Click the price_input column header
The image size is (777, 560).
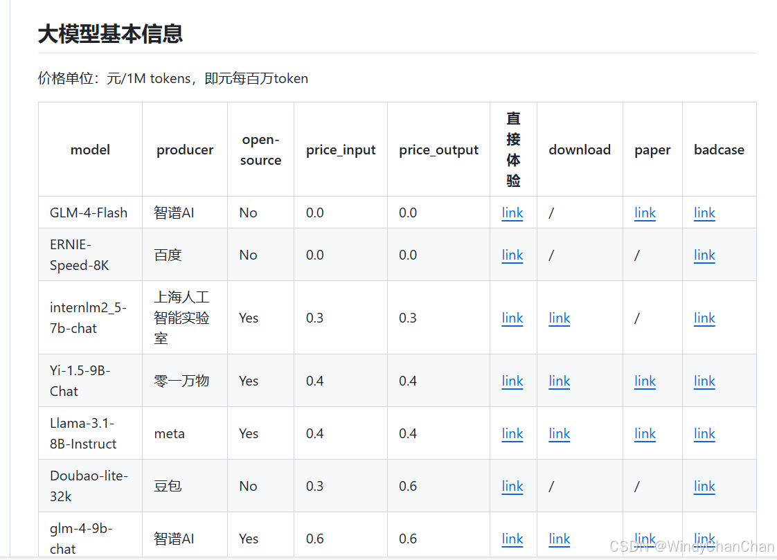pos(341,150)
